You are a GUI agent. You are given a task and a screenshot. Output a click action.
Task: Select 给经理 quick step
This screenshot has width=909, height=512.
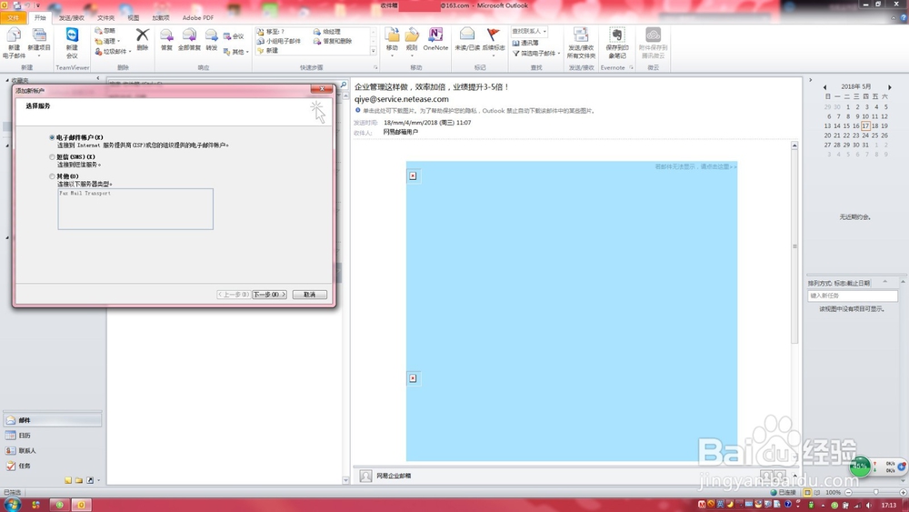(327, 32)
